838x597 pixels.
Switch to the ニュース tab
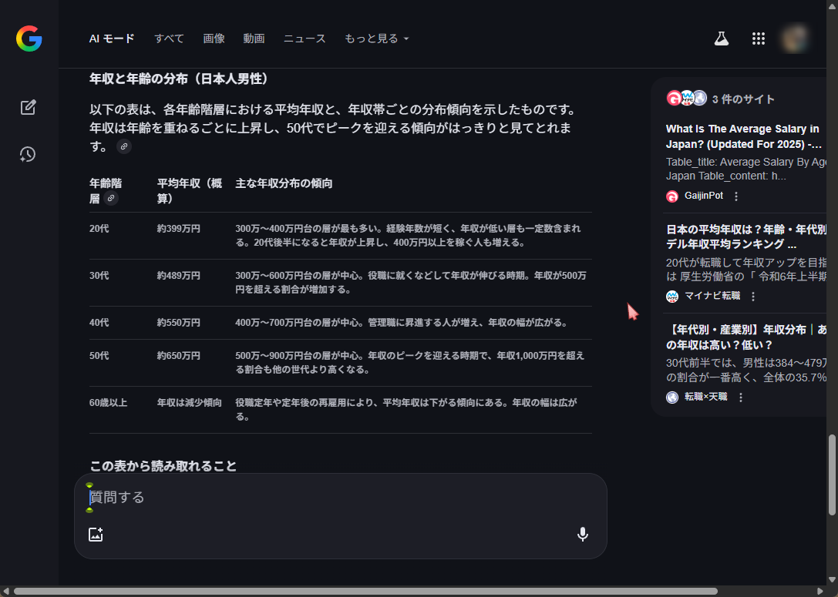(x=305, y=39)
